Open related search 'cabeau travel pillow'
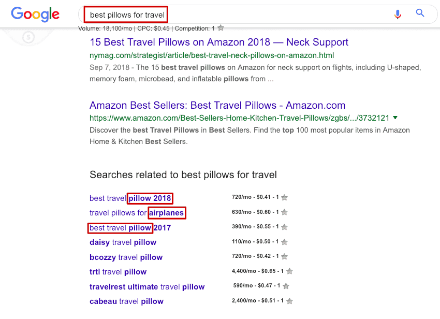This screenshot has width=440, height=319. point(126,301)
